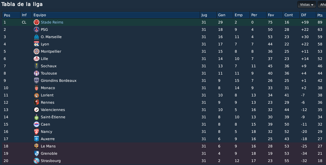Click the Lyon OL logo

(x=37, y=44)
